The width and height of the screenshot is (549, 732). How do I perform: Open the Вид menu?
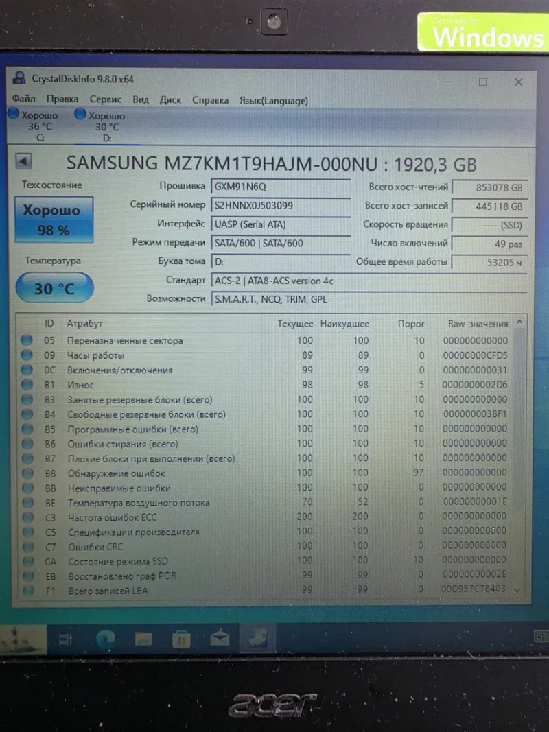click(x=141, y=100)
